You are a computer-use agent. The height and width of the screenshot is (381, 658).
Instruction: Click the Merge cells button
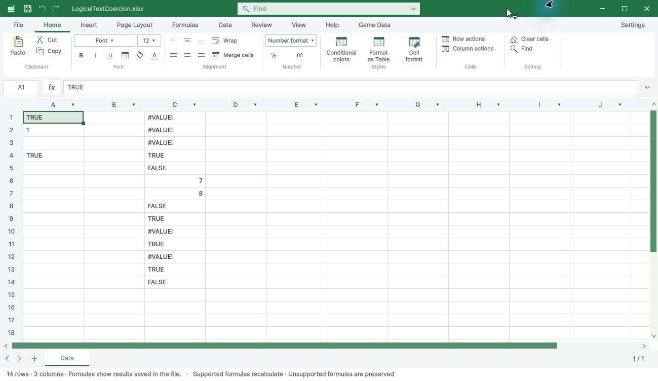[x=233, y=55]
